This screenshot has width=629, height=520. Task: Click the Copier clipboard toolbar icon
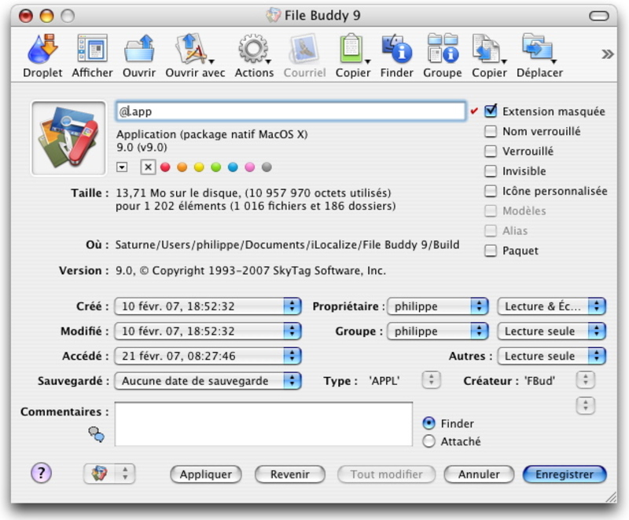(353, 49)
